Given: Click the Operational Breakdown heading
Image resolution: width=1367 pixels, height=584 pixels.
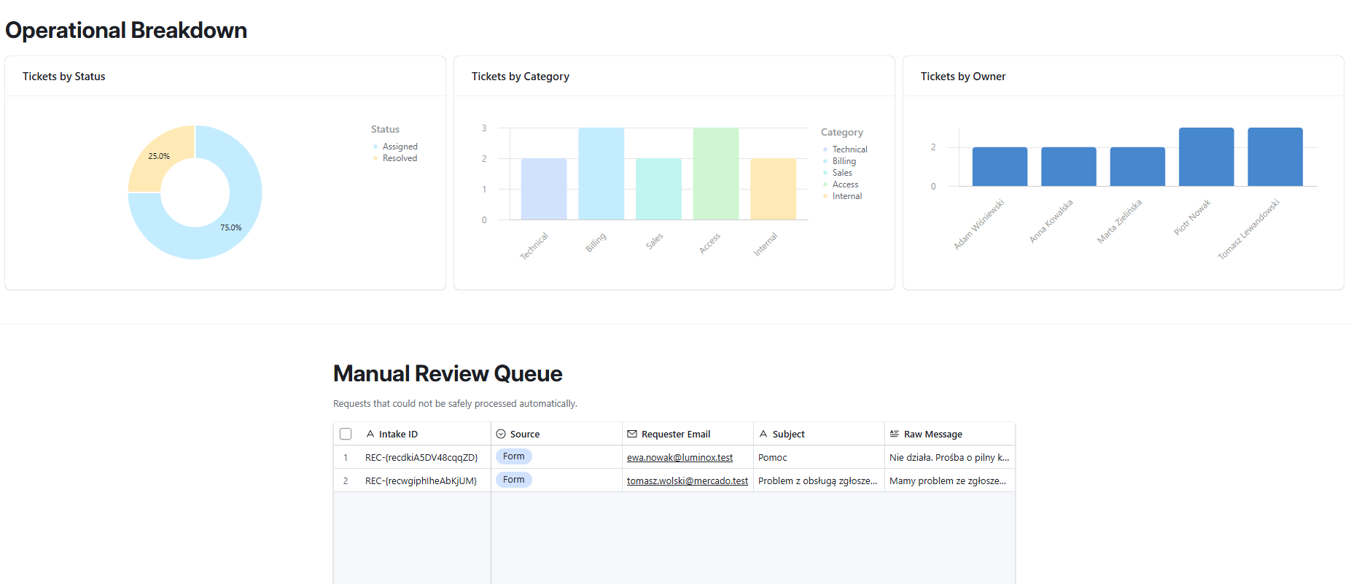Looking at the screenshot, I should click(x=126, y=30).
